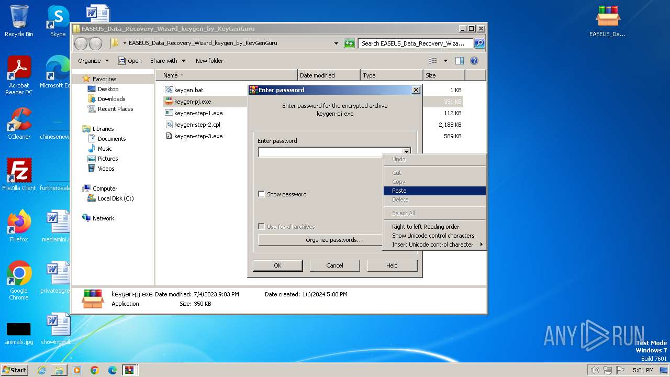
Task: Open Music library
Action: pyautogui.click(x=105, y=149)
